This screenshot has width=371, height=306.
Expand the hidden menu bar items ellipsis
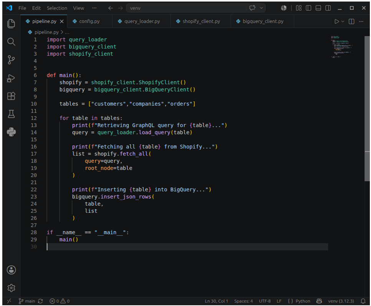pos(94,8)
